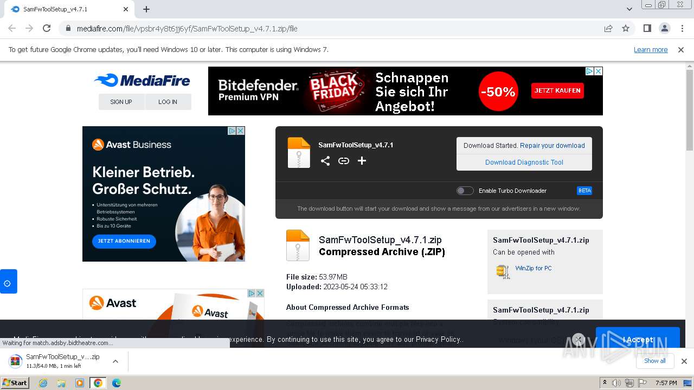
Task: Click the I Accept cookie button
Action: coord(638,340)
